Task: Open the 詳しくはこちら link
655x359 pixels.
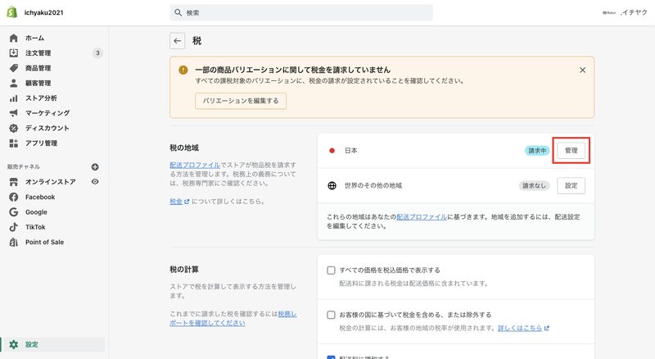Action: (x=520, y=328)
